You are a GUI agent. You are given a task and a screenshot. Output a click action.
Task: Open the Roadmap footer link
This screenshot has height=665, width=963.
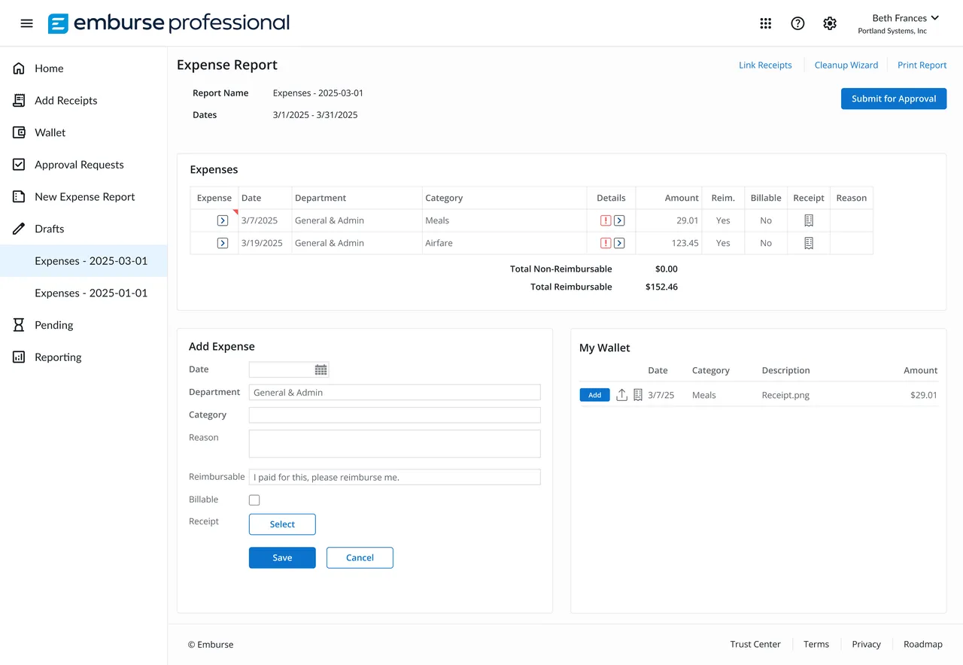(923, 645)
